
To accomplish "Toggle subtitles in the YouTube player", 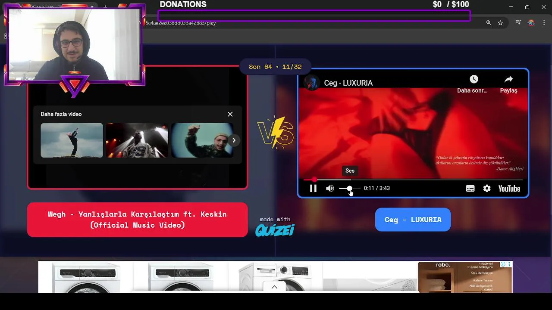I will 470,189.
